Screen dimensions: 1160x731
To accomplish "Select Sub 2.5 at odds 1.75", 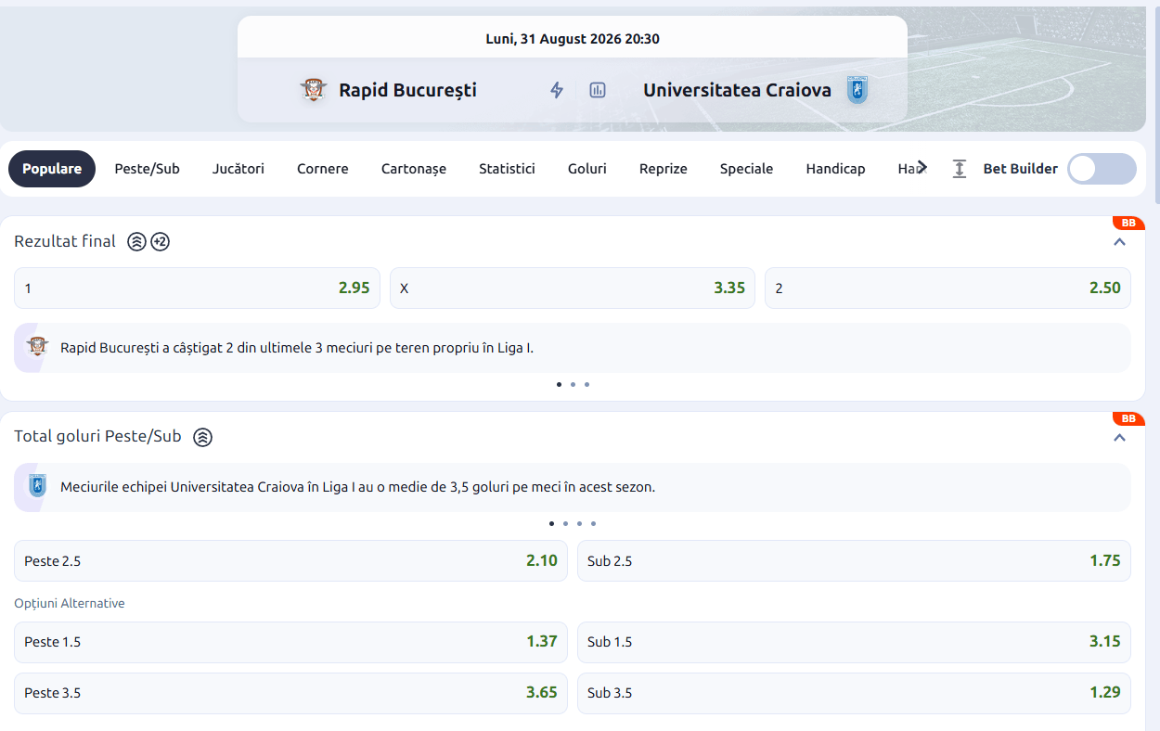I will point(854,560).
